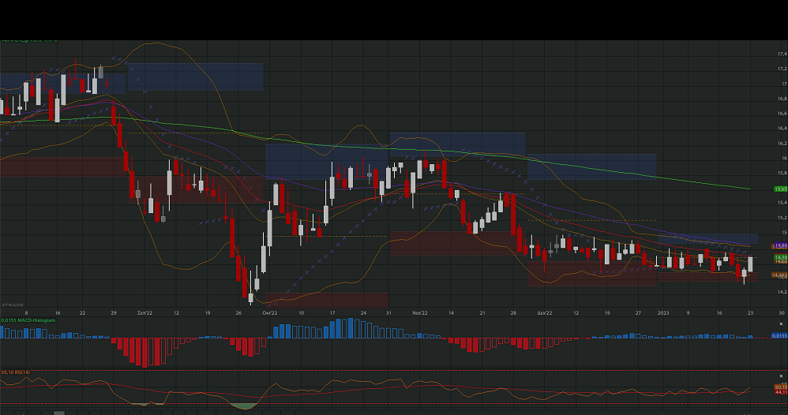Click the purple 14,86 price tag

(x=780, y=245)
